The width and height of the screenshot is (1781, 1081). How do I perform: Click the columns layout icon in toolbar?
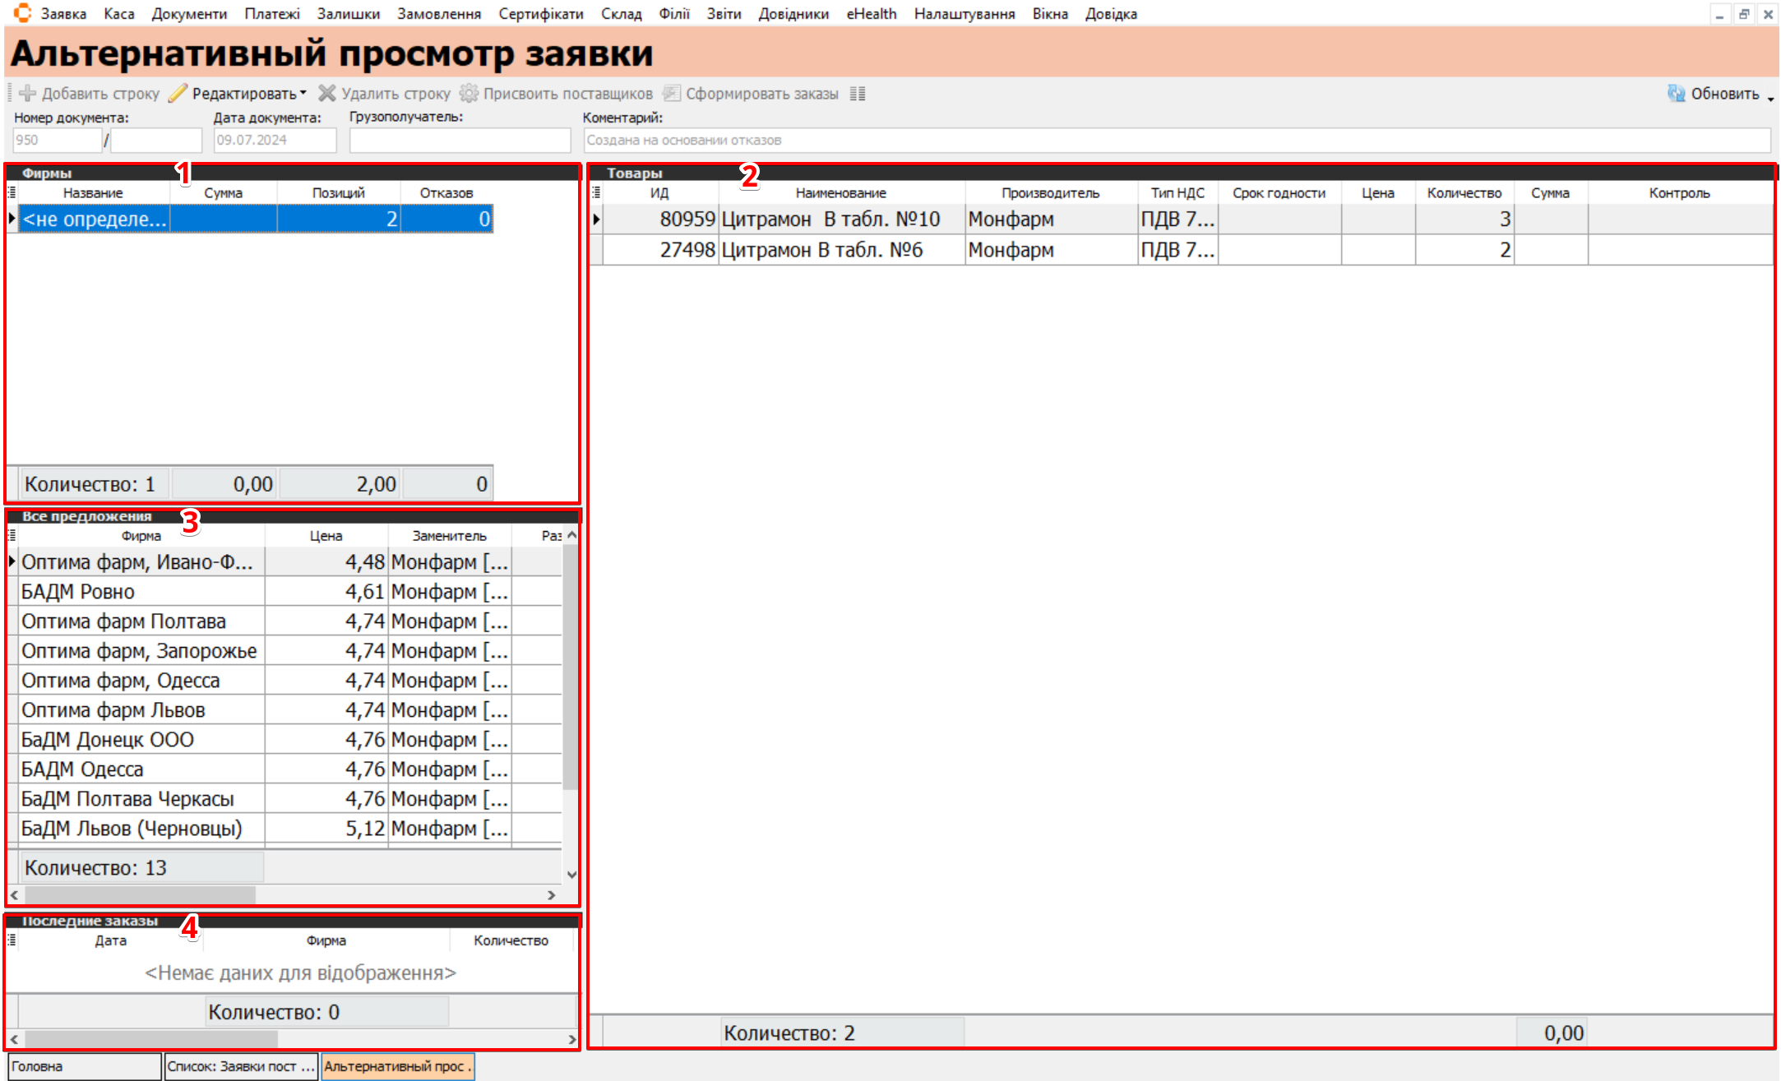(x=858, y=94)
